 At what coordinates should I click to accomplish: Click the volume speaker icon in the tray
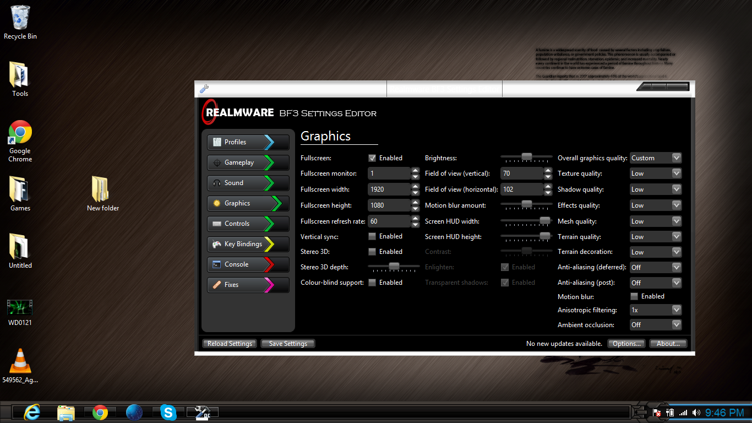coord(696,413)
